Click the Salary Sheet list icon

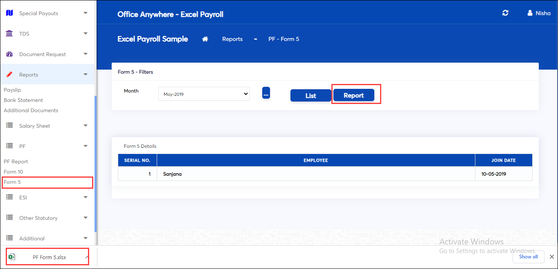coord(9,126)
